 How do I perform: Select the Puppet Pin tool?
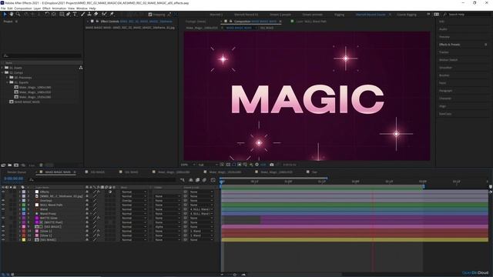[111, 14]
